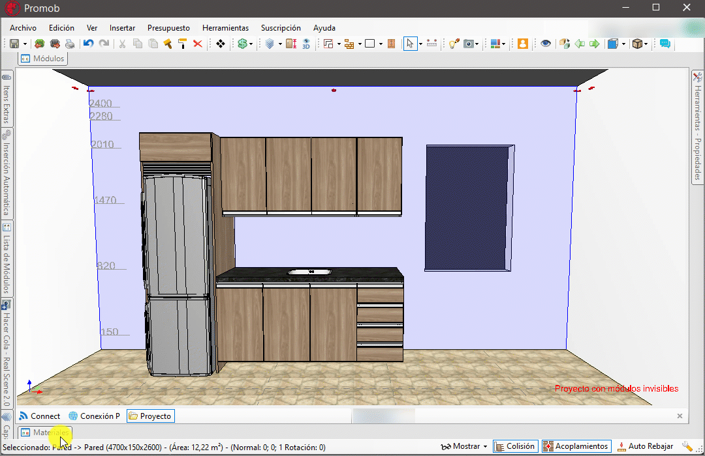Screen dimensions: 705x456
Task: Click the green right arrow icon
Action: [x=595, y=44]
